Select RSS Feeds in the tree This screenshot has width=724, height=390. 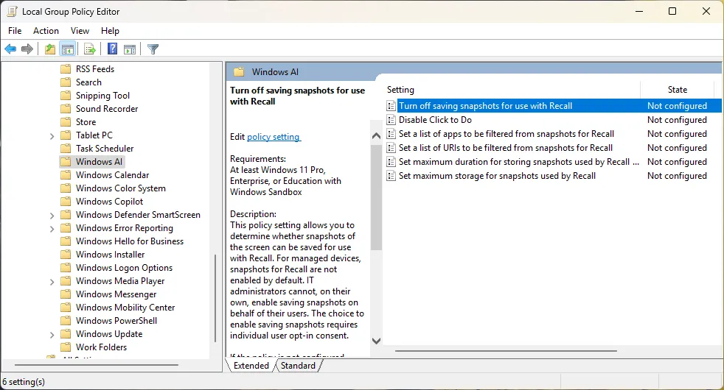(95, 69)
